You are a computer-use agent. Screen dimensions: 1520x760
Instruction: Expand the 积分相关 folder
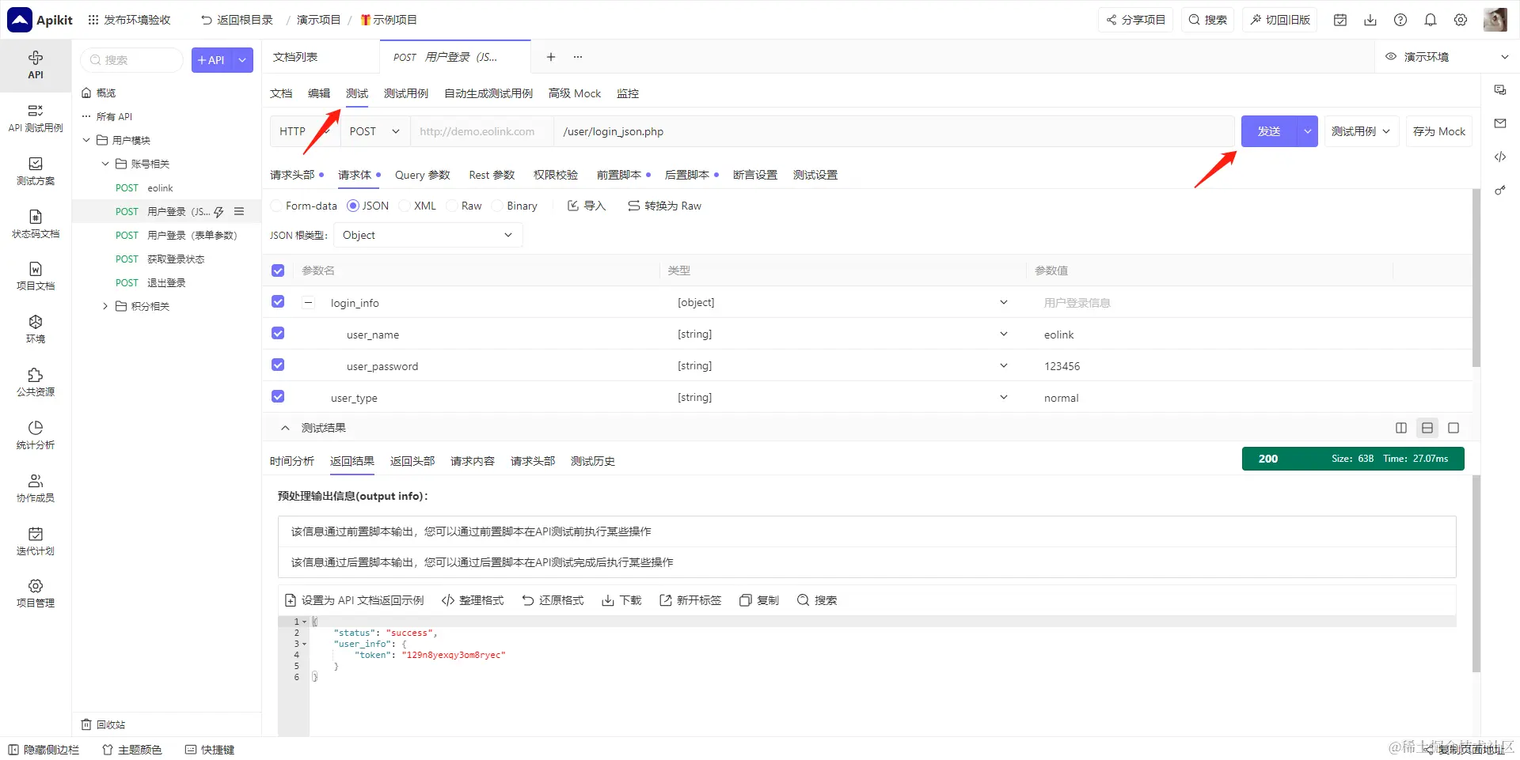105,307
